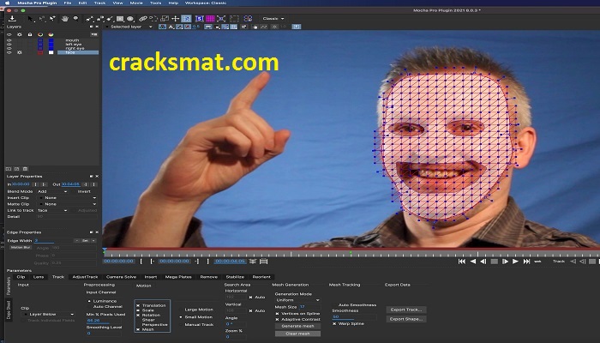Click the Layers panel options menu icon
Screen dimensions: 600x343
tap(93, 34)
